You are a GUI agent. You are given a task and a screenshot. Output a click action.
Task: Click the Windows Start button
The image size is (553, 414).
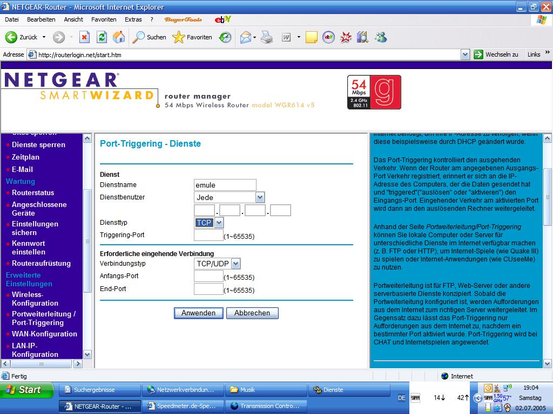click(x=26, y=390)
